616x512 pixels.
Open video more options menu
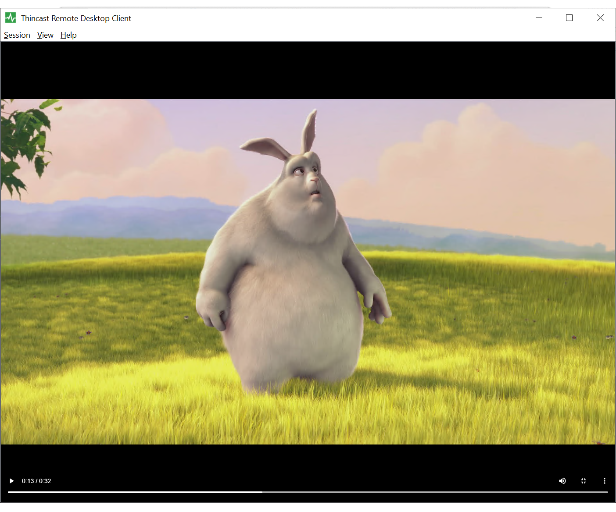click(x=605, y=481)
